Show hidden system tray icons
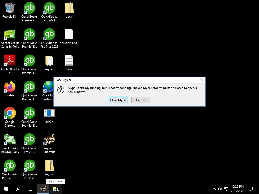 (x=214, y=189)
